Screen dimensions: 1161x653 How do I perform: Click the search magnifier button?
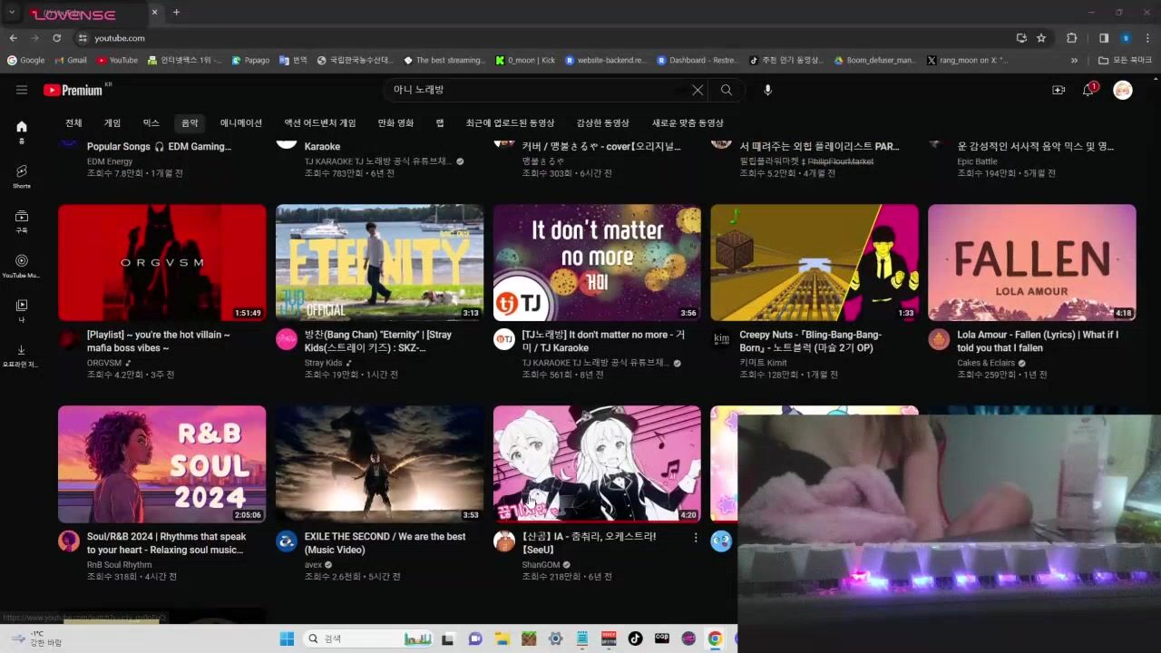pos(727,90)
